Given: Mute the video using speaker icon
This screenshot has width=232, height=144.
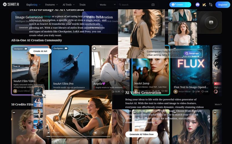Looking at the screenshot, I should 95,133.
